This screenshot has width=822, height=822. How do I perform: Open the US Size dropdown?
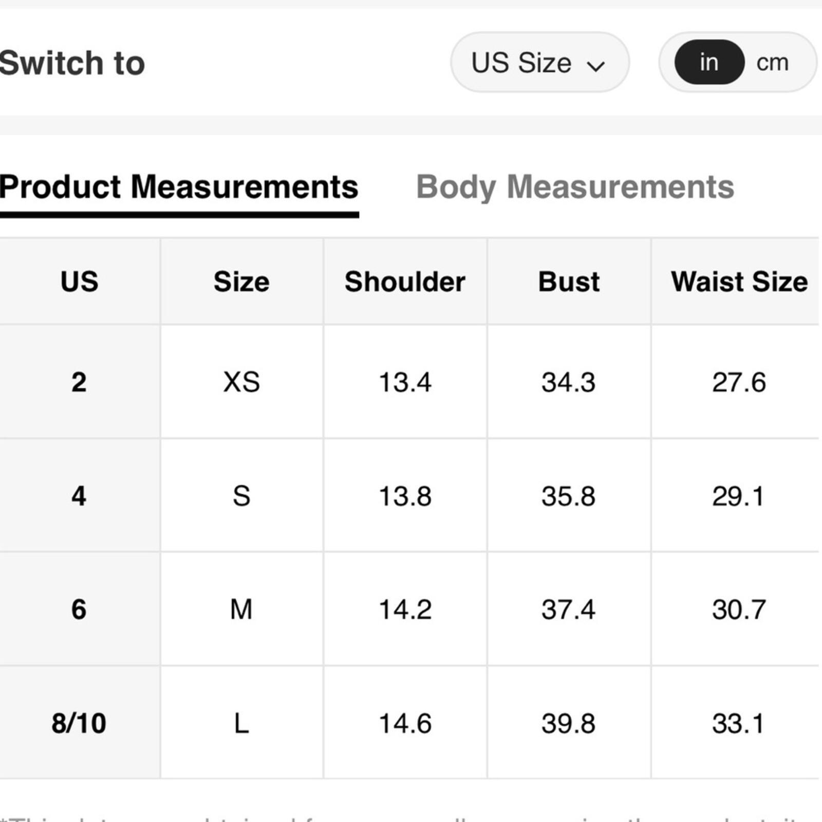pyautogui.click(x=539, y=62)
